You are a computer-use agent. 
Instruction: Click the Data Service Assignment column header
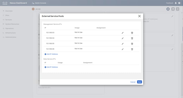[x=88, y=63]
